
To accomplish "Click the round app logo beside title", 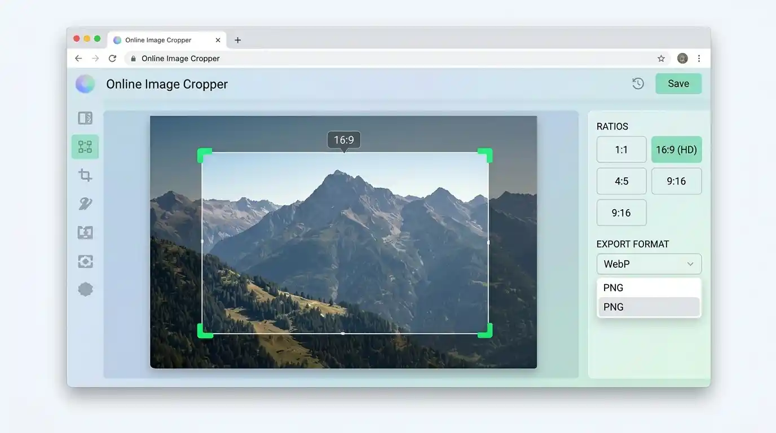I will [85, 84].
